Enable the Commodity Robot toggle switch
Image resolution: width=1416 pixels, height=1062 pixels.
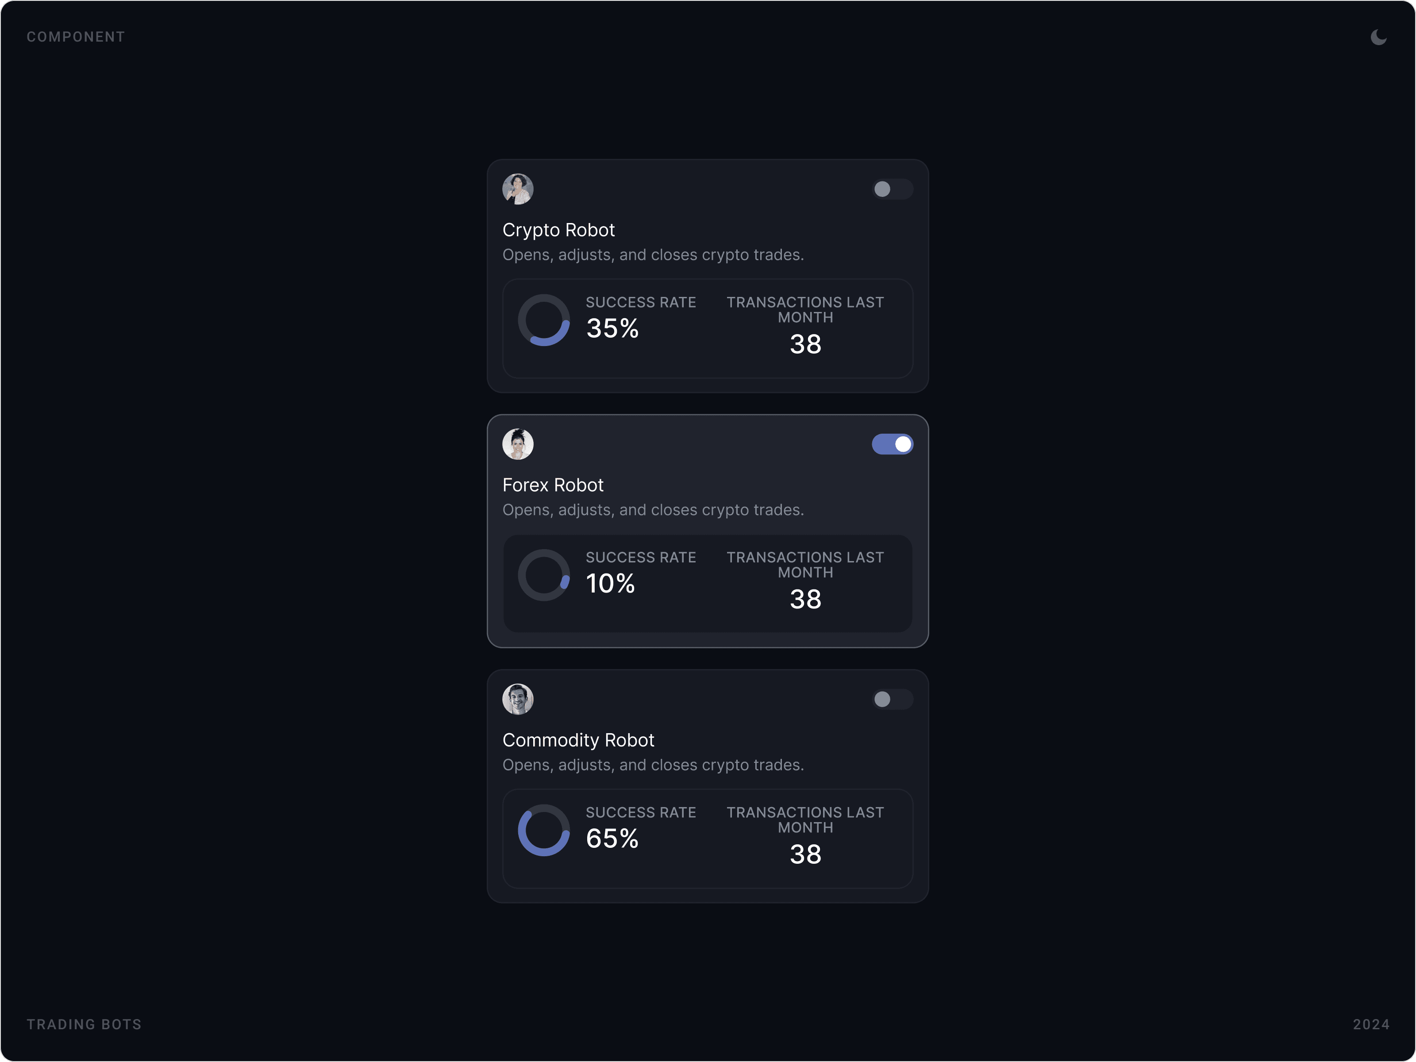tap(893, 700)
